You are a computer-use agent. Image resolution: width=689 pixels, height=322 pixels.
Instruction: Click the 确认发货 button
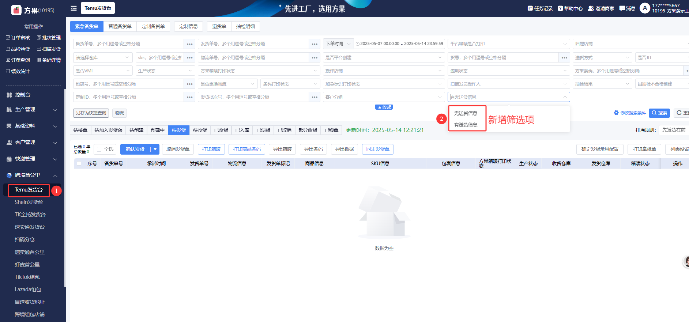(135, 149)
